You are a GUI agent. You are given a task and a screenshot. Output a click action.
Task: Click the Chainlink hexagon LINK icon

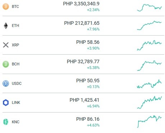coord(6,102)
